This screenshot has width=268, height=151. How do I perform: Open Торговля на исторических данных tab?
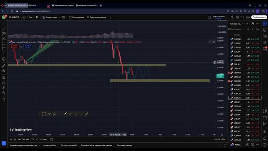tap(97, 146)
